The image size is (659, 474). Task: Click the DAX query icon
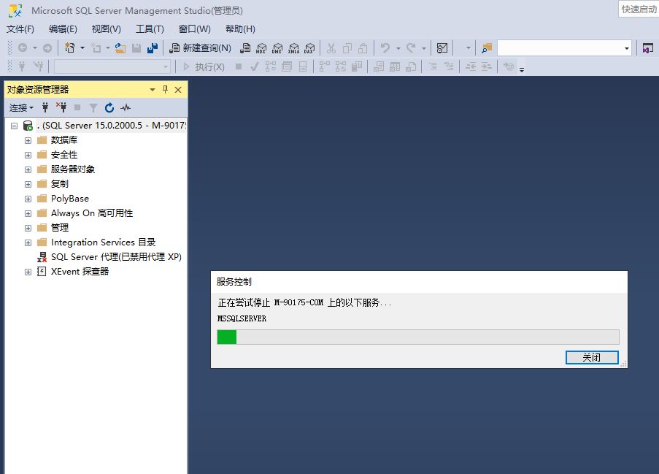309,48
